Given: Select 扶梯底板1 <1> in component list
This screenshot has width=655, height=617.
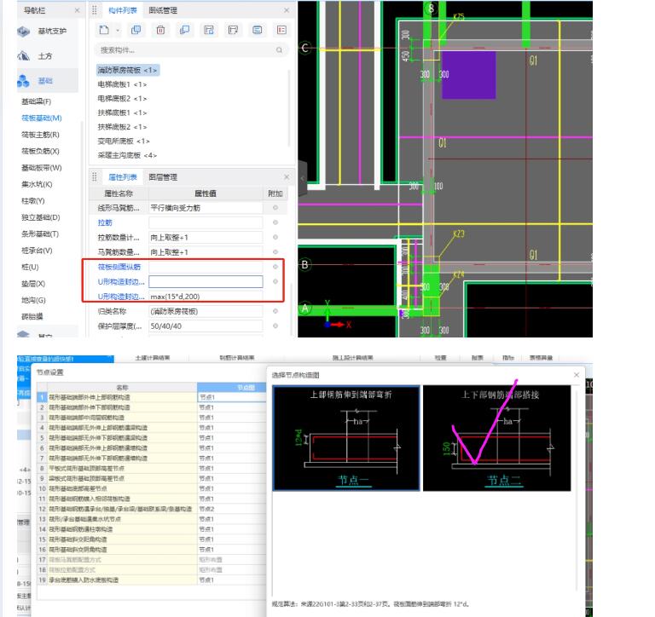Looking at the screenshot, I should click(x=122, y=112).
